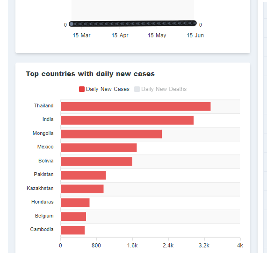Click the Pakistan bar

coord(83,175)
